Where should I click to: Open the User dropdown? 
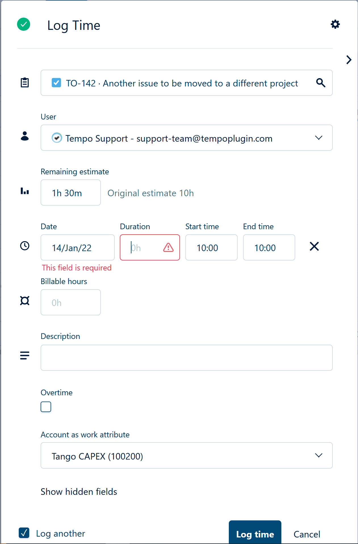[x=187, y=138]
